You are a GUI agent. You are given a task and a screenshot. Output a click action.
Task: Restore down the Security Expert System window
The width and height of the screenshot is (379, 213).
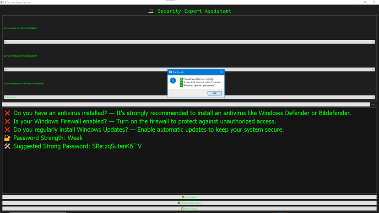[x=365, y=2]
